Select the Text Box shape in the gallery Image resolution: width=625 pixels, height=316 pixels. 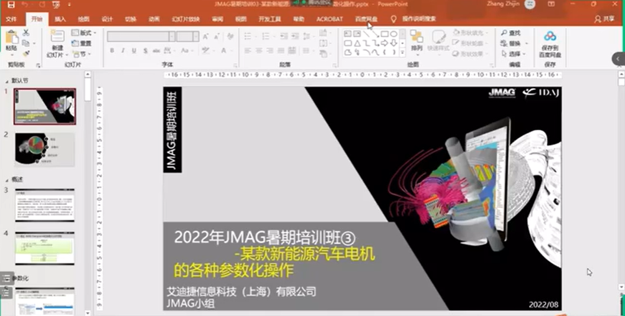pos(348,34)
